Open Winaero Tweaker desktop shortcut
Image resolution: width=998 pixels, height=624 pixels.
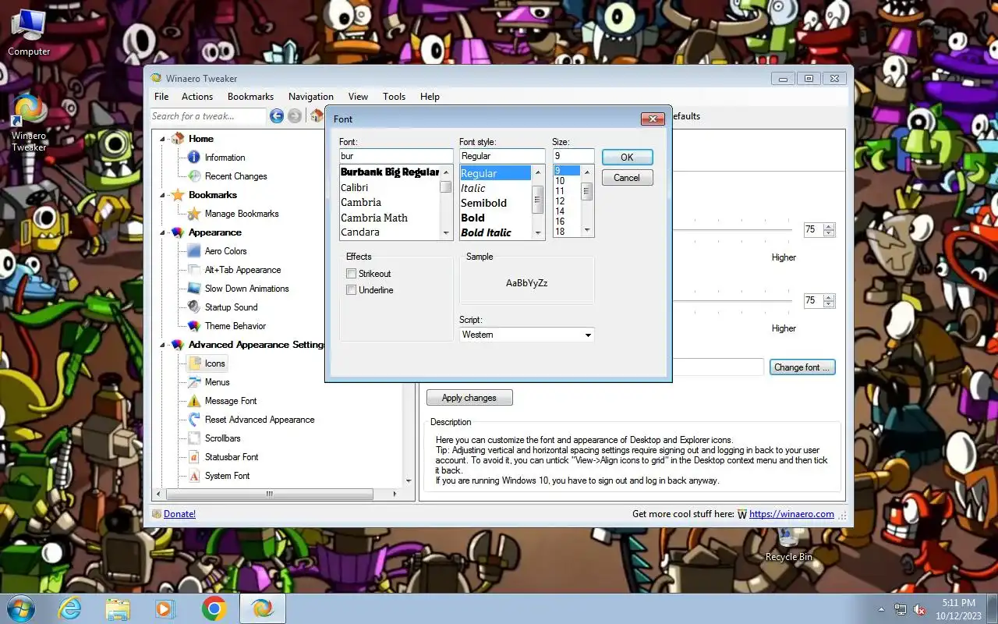pyautogui.click(x=29, y=123)
